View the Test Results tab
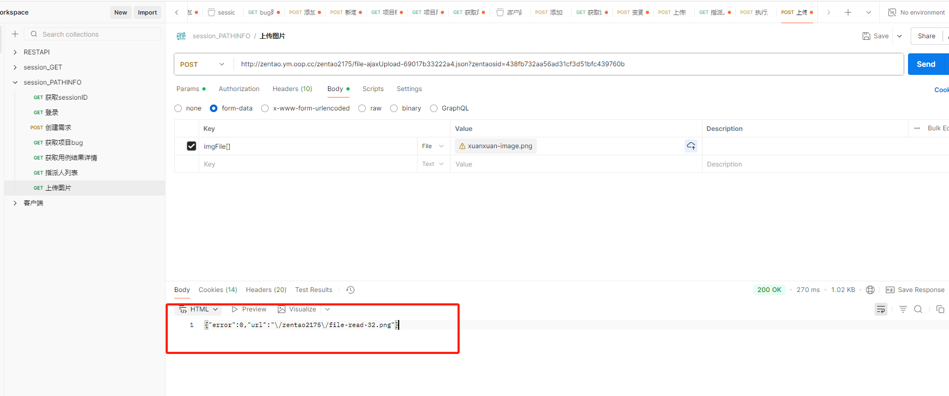949x396 pixels. (314, 290)
